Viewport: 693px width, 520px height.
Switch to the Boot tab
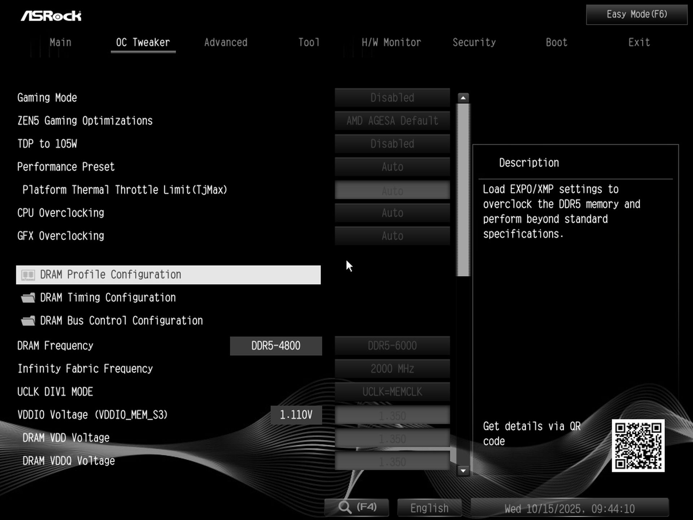556,42
